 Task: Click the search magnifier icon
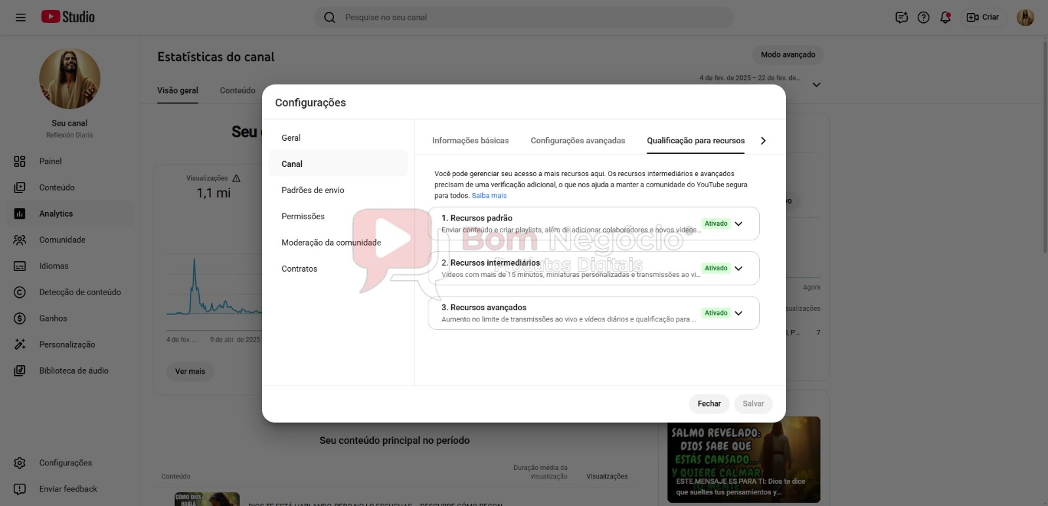(x=329, y=17)
